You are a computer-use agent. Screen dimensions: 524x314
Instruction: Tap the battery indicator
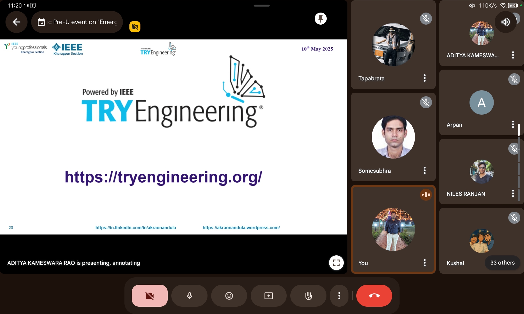point(513,5)
